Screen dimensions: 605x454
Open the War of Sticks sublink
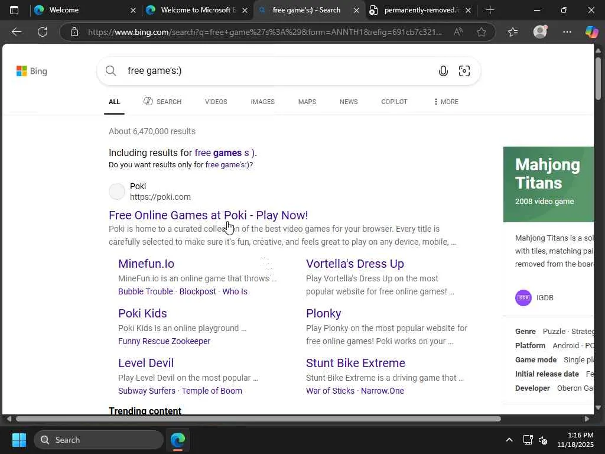(x=330, y=391)
